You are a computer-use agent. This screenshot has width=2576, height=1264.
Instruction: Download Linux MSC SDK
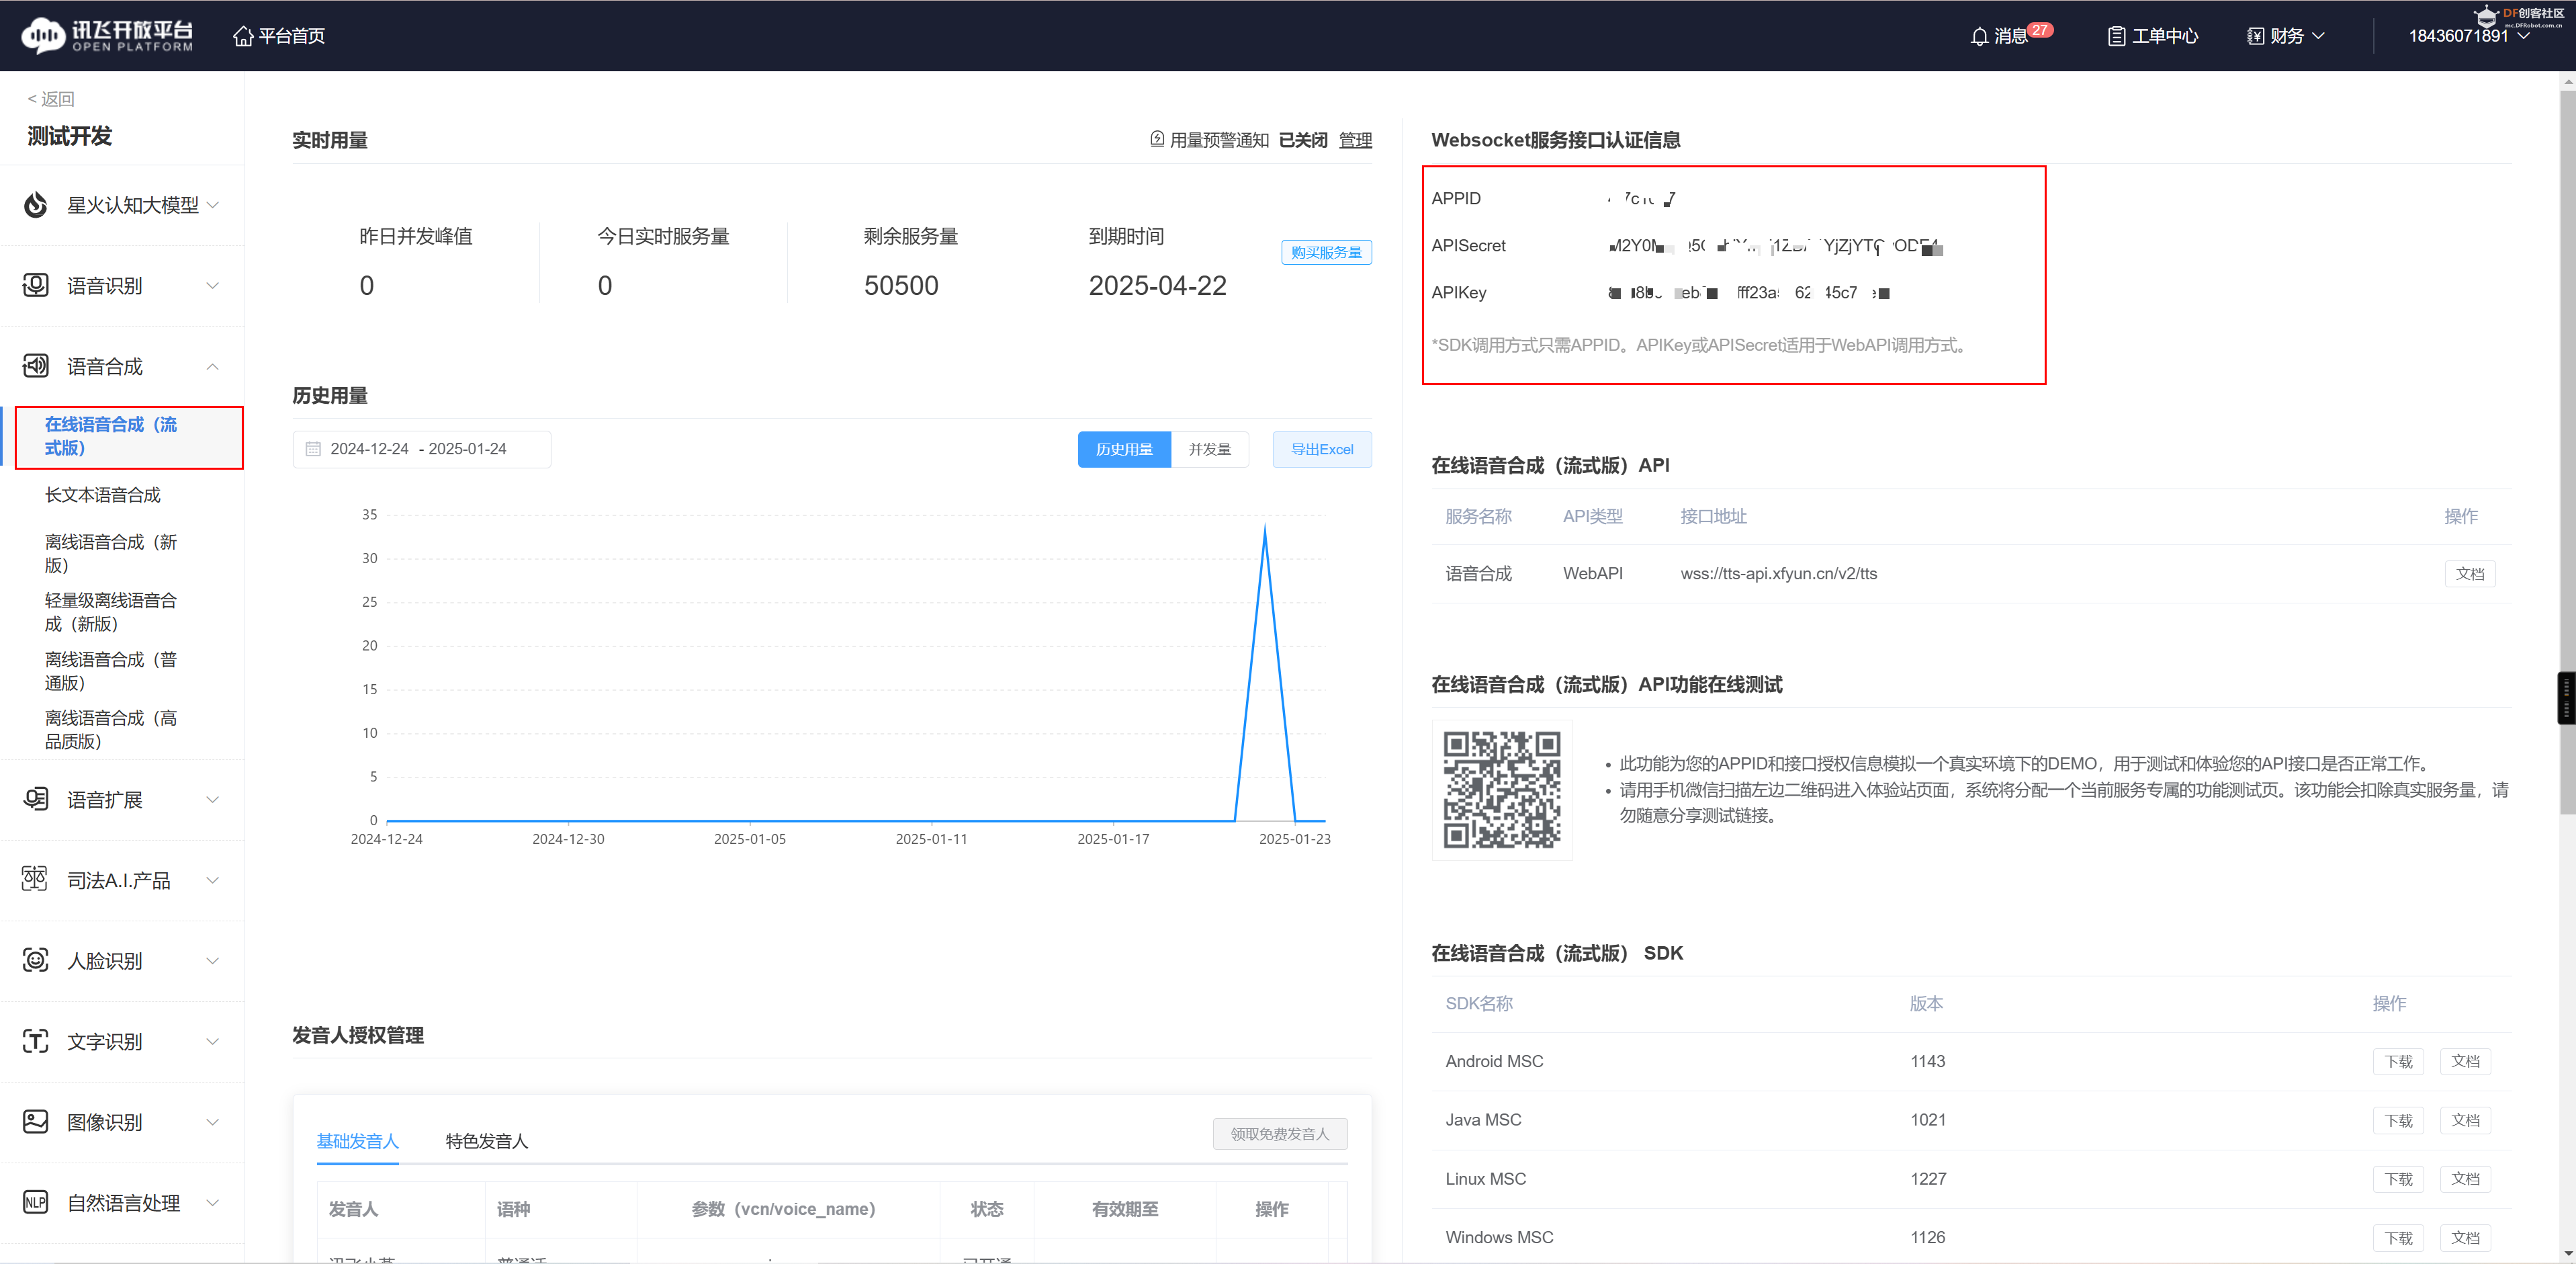click(x=2398, y=1179)
